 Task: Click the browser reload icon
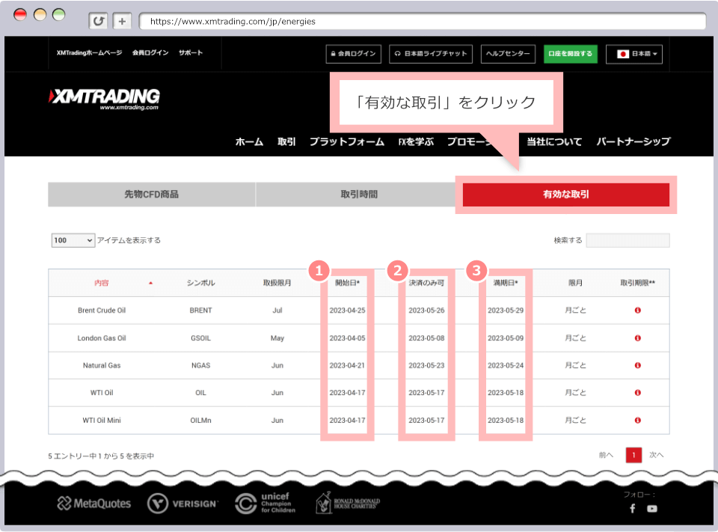[x=98, y=21]
